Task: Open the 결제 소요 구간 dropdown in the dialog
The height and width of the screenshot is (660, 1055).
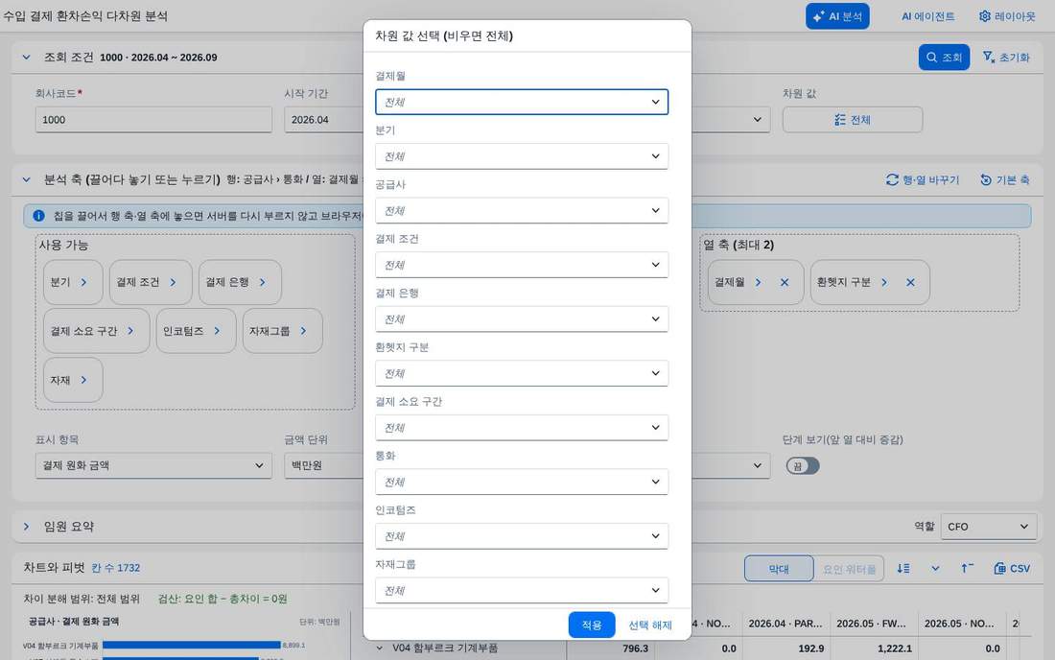Action: pos(522,428)
